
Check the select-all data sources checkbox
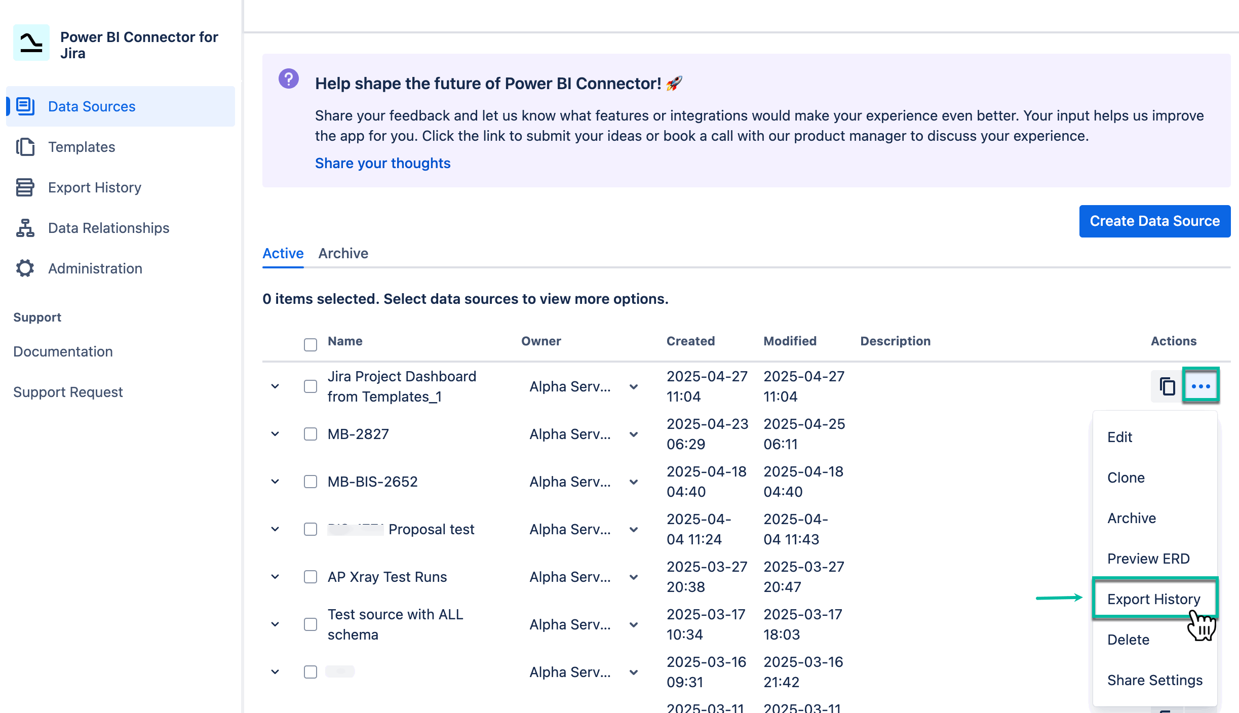click(x=310, y=344)
